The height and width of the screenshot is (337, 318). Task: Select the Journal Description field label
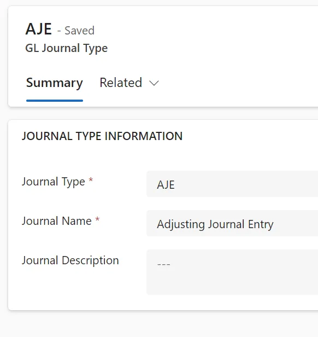click(x=70, y=260)
